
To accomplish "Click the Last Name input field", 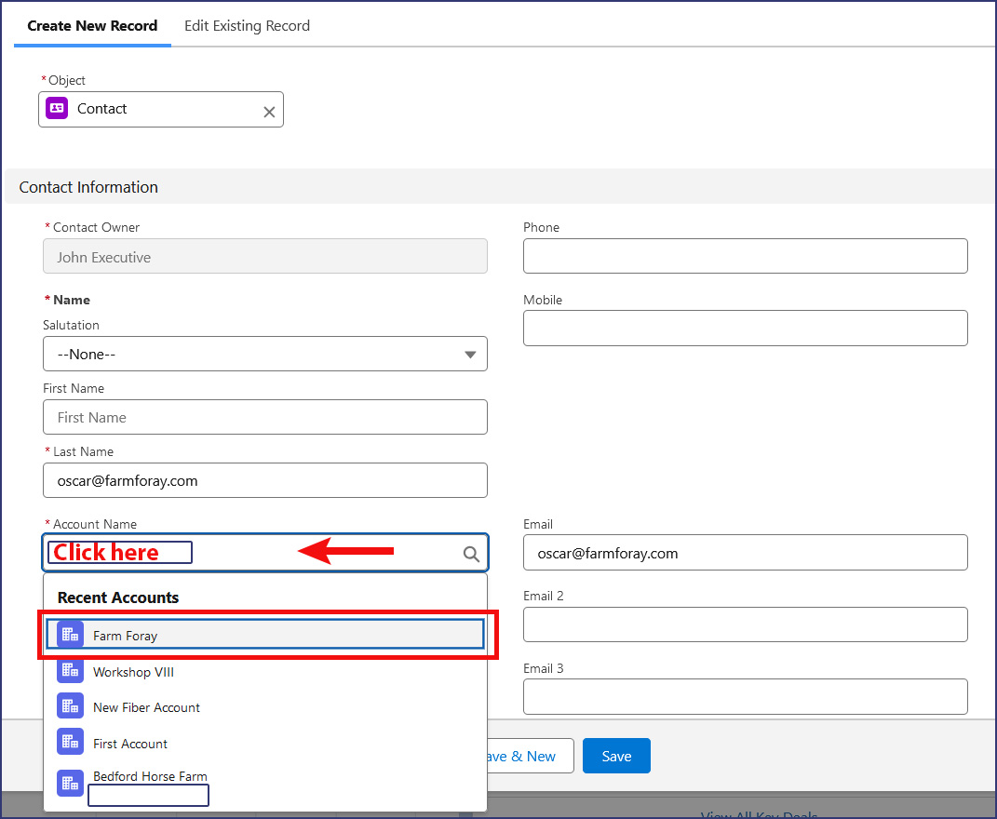I will pyautogui.click(x=264, y=480).
